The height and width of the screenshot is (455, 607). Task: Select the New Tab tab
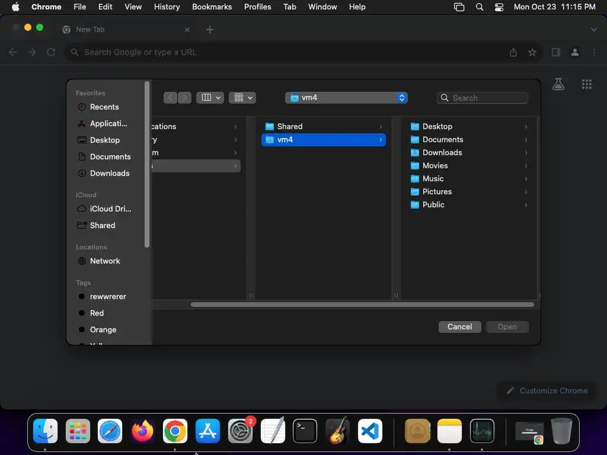pyautogui.click(x=126, y=30)
